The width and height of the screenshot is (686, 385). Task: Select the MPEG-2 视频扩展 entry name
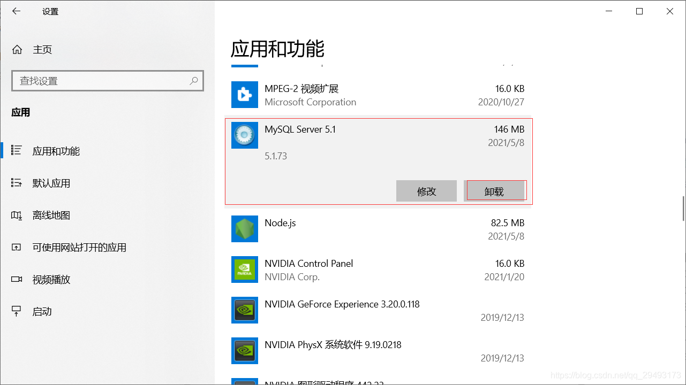click(301, 89)
